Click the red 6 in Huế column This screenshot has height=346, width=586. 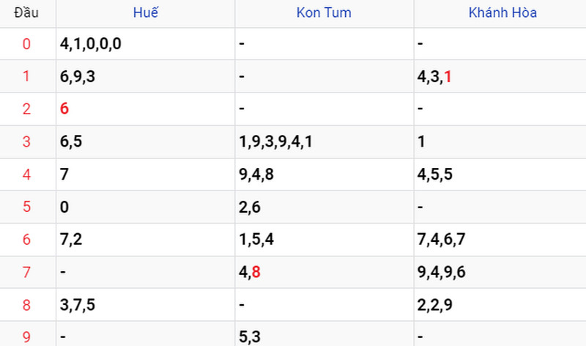pyautogui.click(x=64, y=108)
